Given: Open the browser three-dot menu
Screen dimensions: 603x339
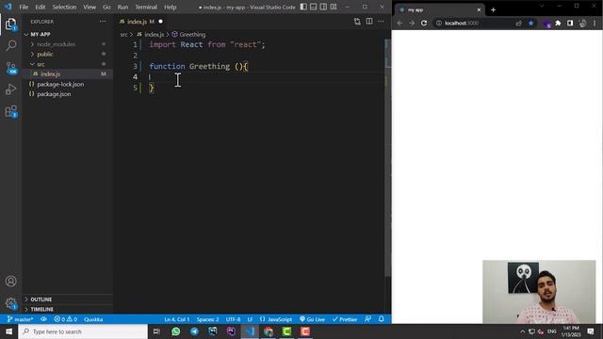Looking at the screenshot, I should click(x=595, y=23).
